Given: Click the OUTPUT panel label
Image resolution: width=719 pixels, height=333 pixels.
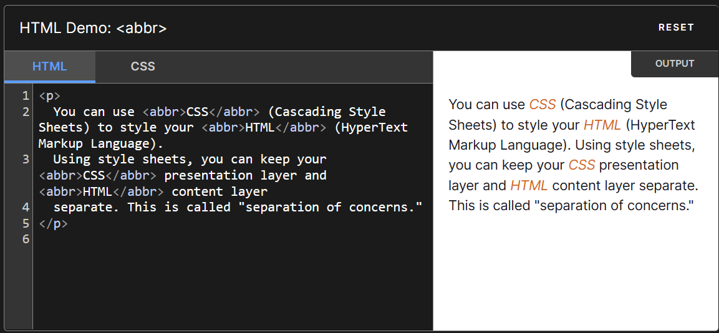Looking at the screenshot, I should click(x=675, y=64).
